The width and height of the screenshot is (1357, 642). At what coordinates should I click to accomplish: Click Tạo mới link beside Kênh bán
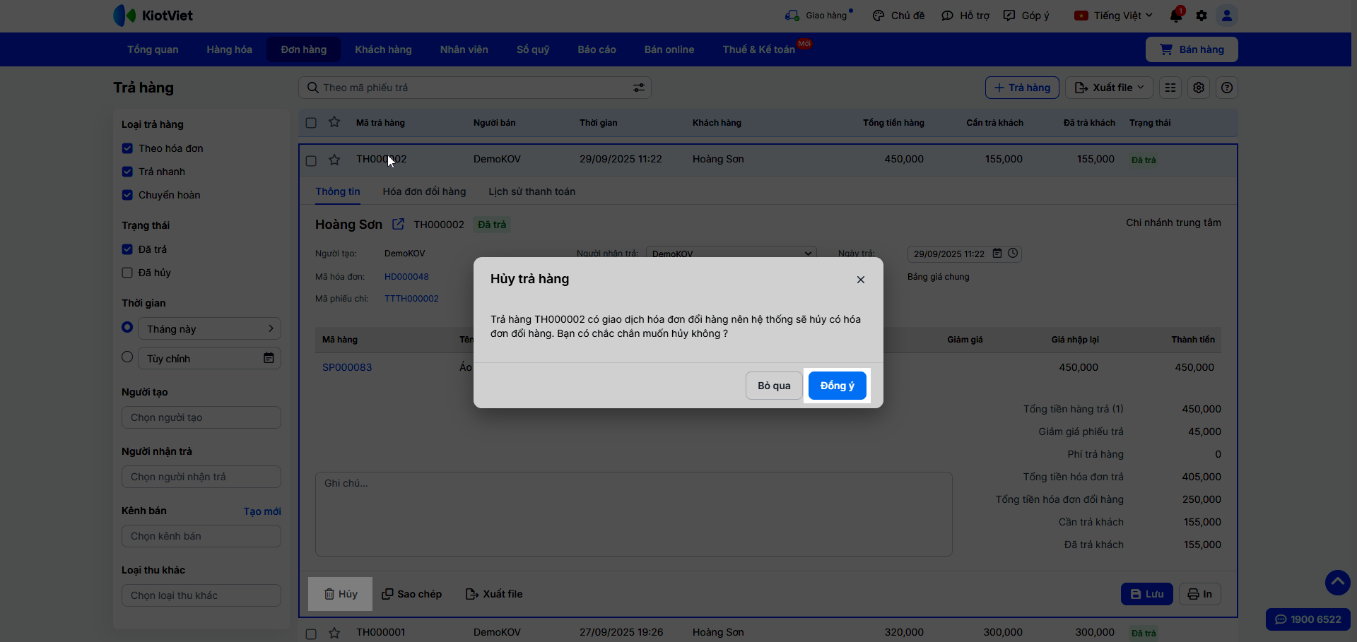tap(262, 511)
